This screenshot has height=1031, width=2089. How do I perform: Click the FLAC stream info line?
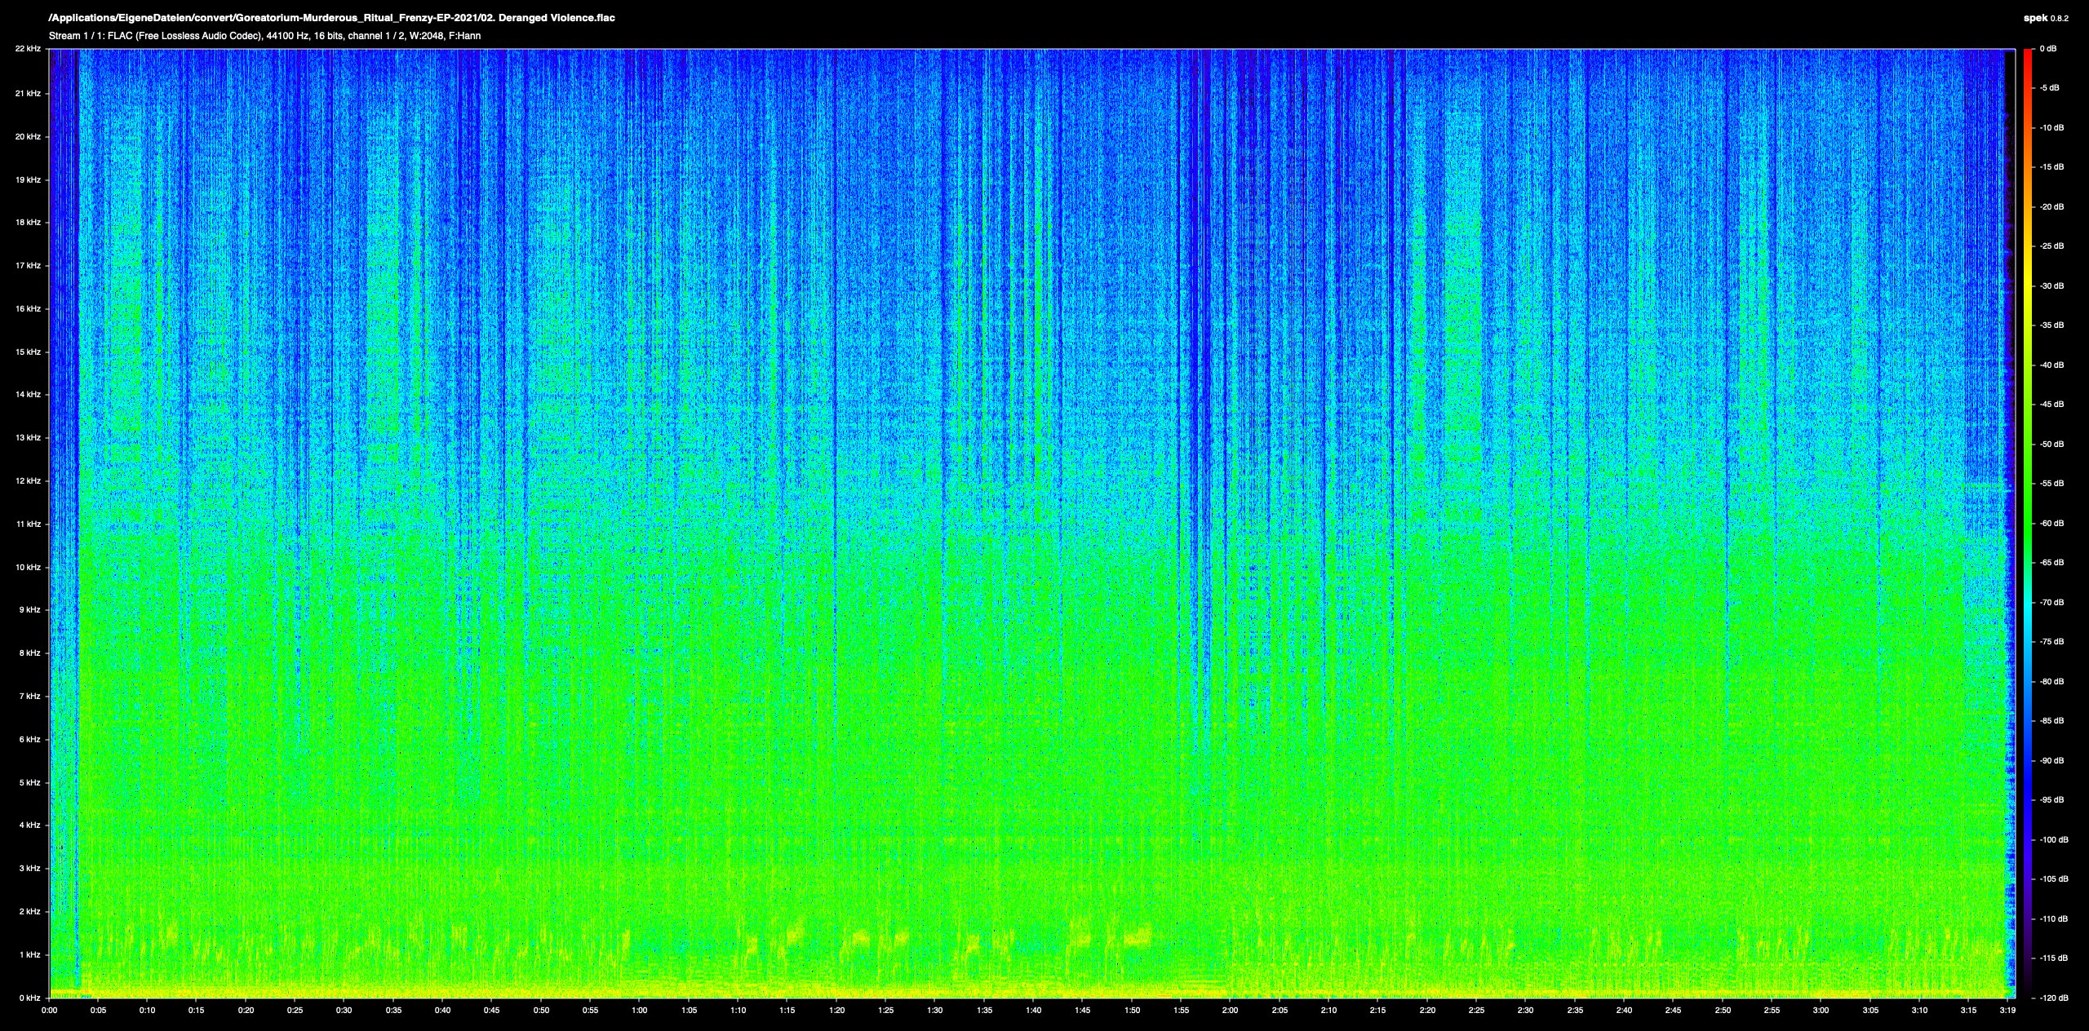pos(264,36)
